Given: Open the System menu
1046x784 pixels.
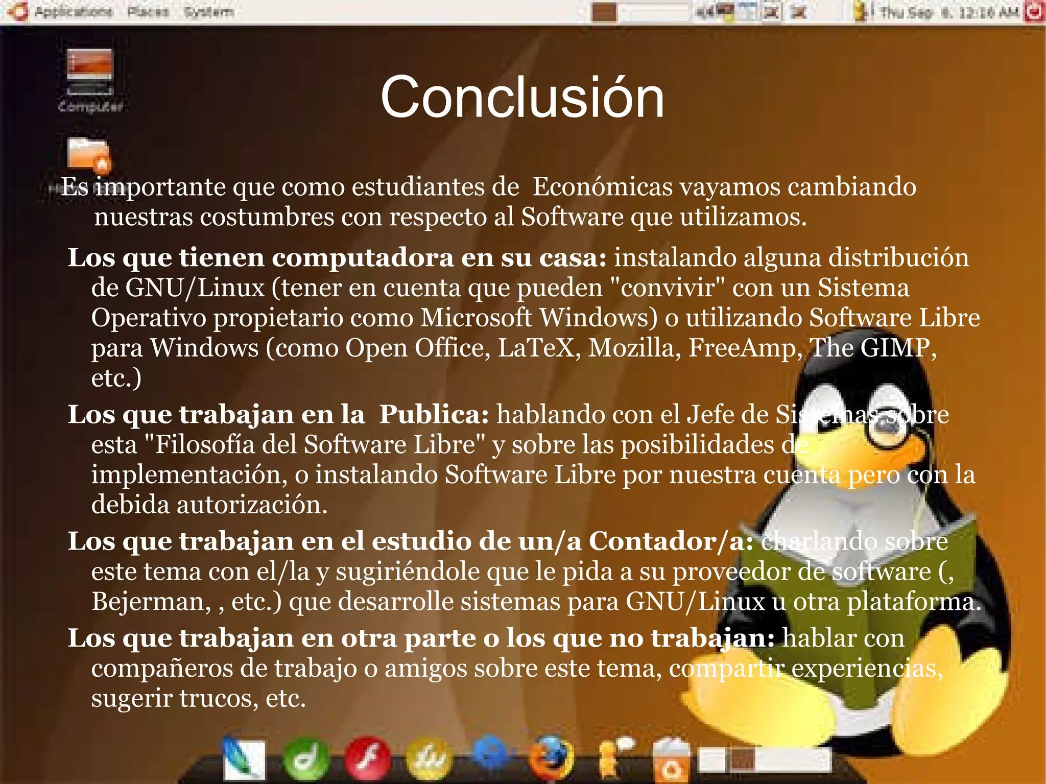Looking at the screenshot, I should point(209,11).
